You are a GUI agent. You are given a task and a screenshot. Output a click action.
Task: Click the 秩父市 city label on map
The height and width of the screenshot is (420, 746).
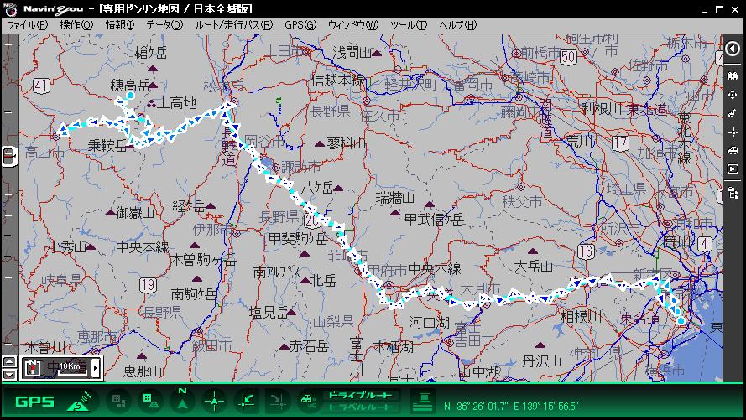pos(522,201)
